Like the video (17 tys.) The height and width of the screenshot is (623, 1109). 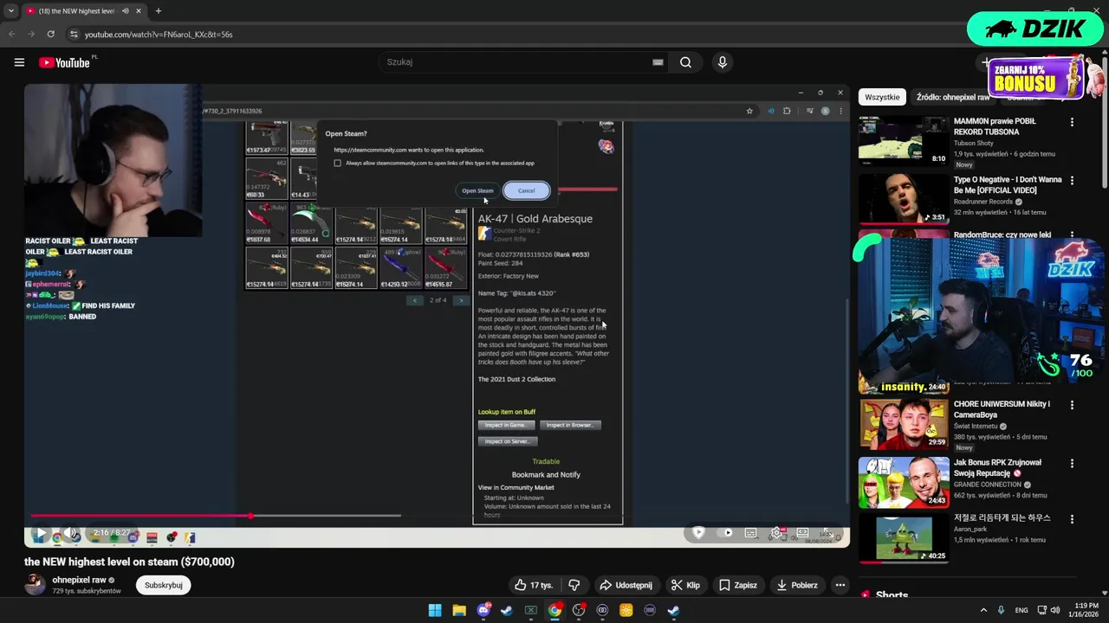534,585
